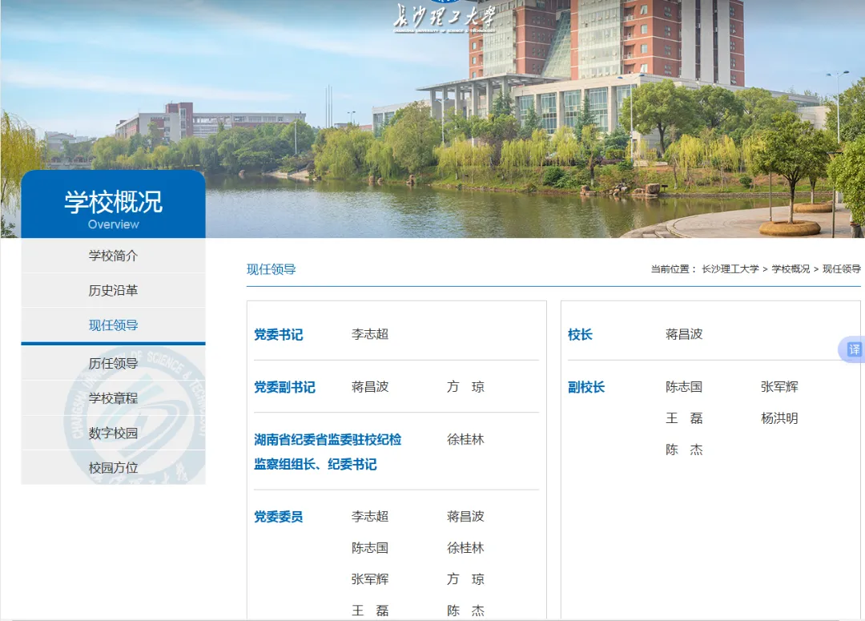Open 蒋昌波 under 党委副书记
Viewport: 865px width, 621px height.
pyautogui.click(x=370, y=387)
